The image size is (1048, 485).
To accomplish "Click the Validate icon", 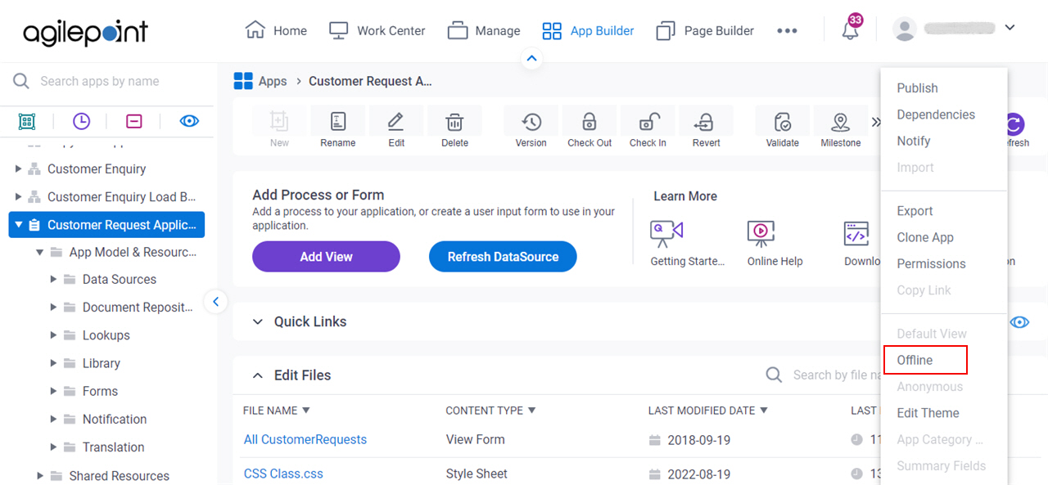I will [x=783, y=123].
